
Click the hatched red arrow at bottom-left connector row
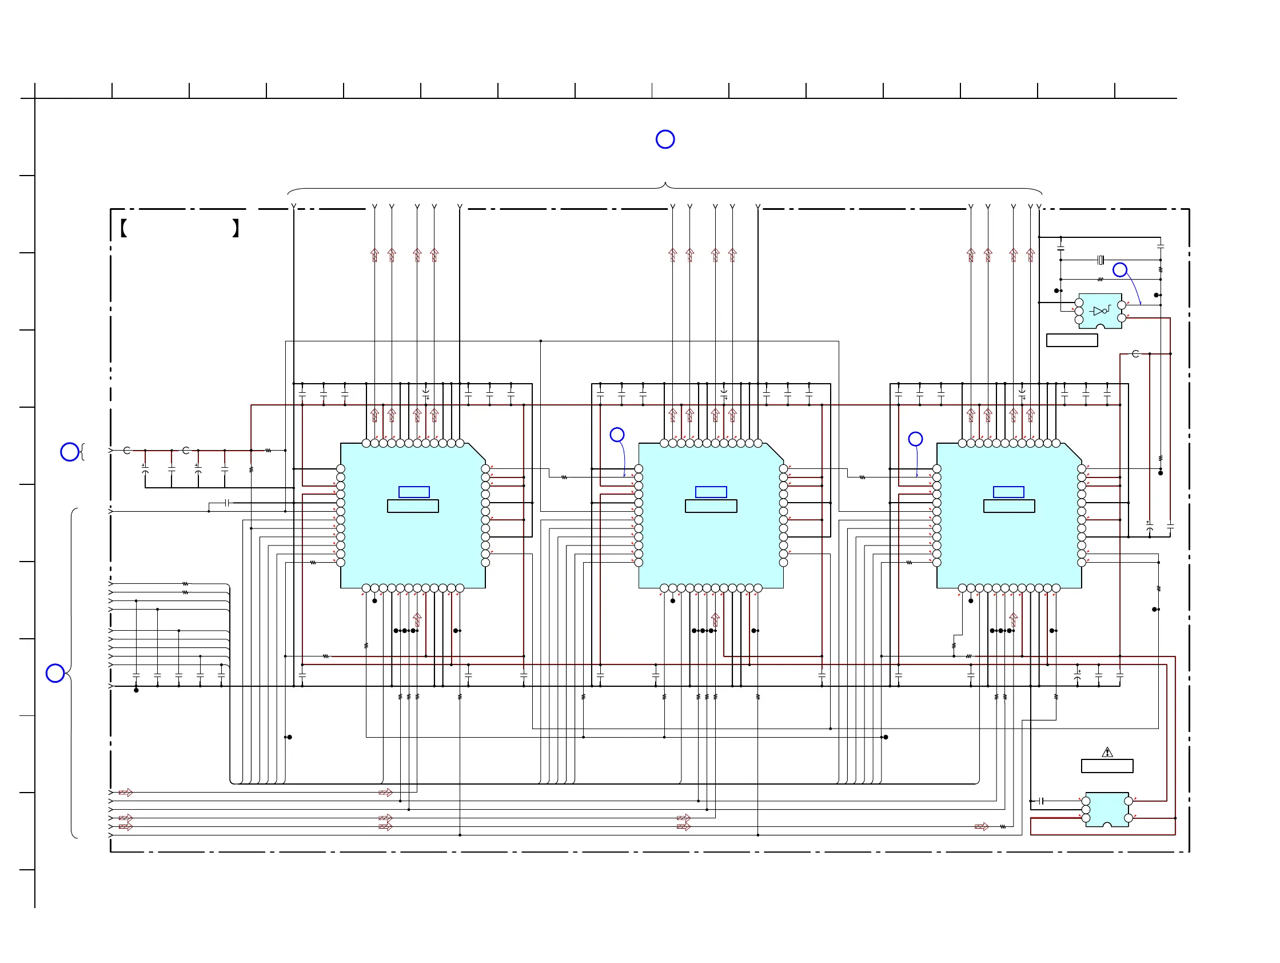pos(126,792)
